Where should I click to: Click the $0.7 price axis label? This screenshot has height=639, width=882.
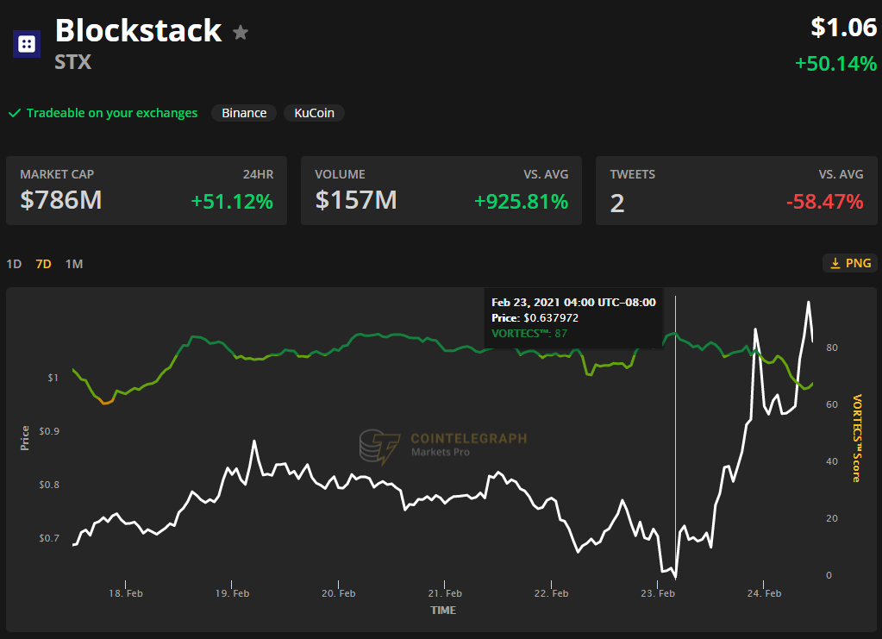[49, 538]
